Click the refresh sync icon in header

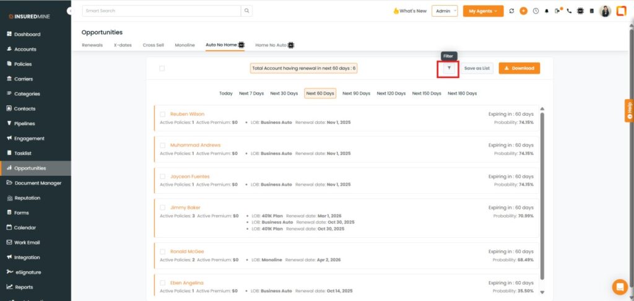pyautogui.click(x=511, y=11)
